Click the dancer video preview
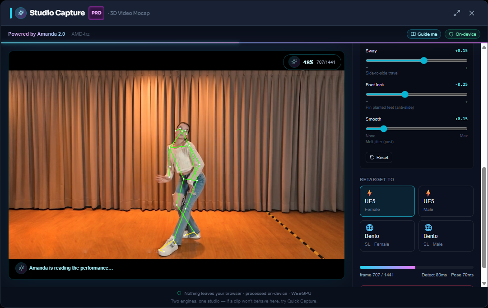The width and height of the screenshot is (488, 308). coord(177,165)
